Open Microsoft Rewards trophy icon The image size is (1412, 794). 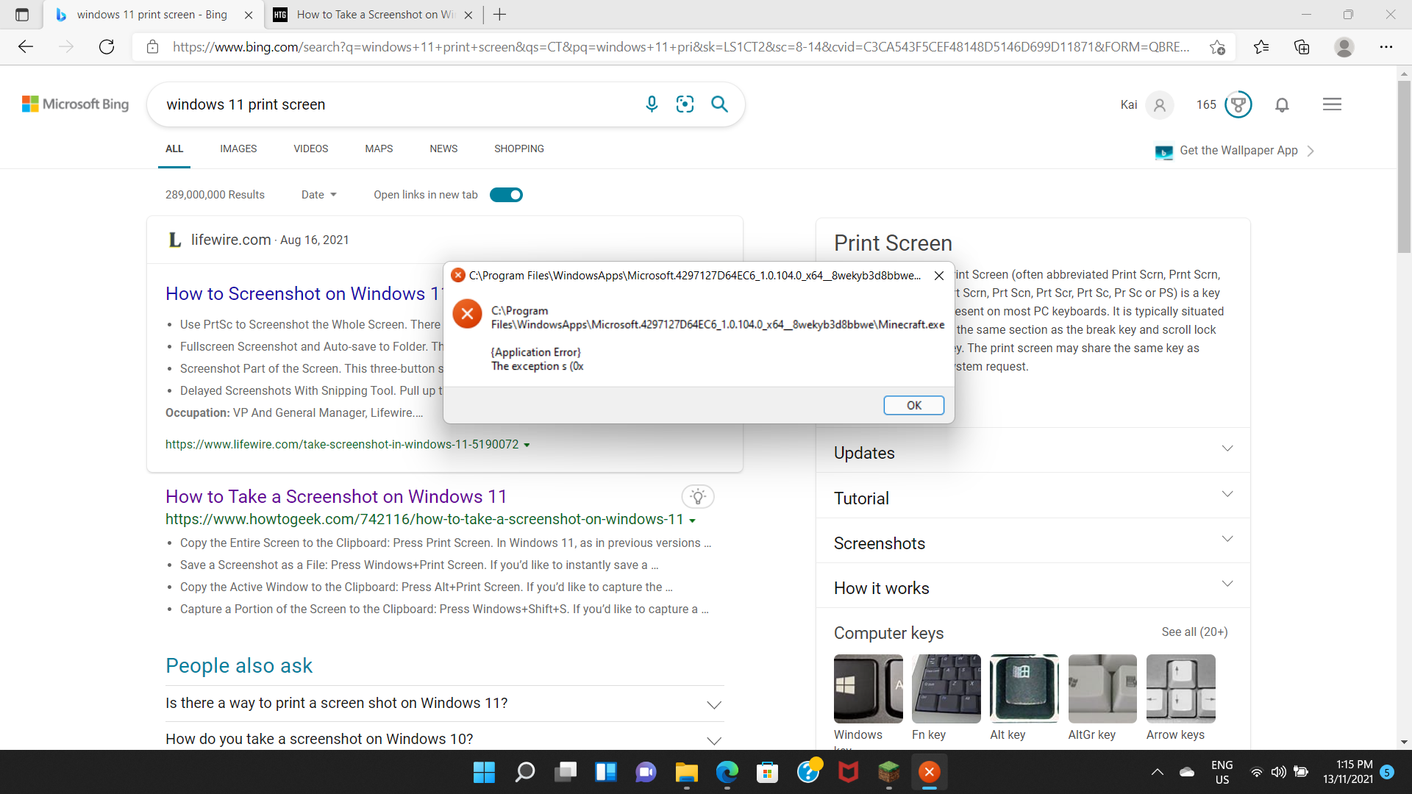(1238, 104)
